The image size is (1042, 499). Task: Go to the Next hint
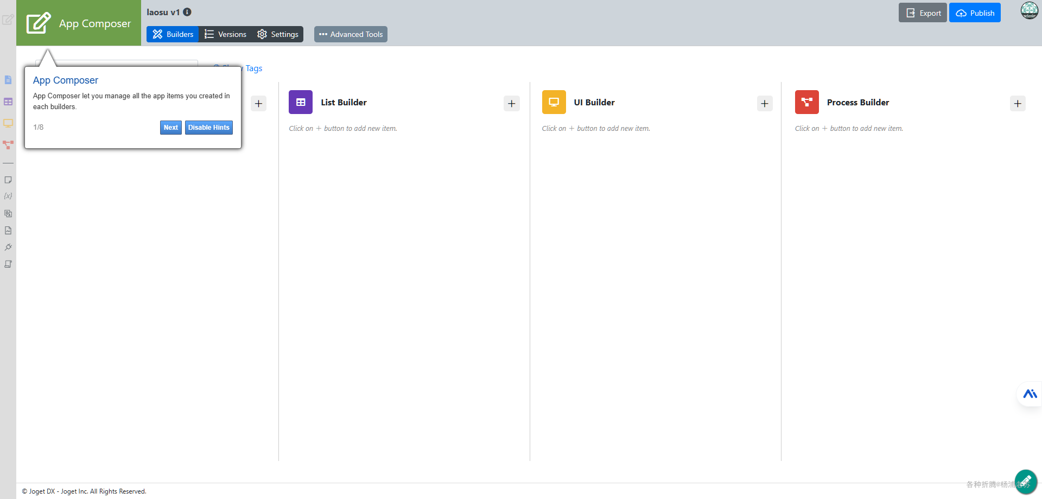(171, 128)
